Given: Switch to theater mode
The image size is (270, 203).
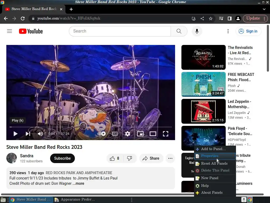Looking at the screenshot, I should [x=153, y=134].
